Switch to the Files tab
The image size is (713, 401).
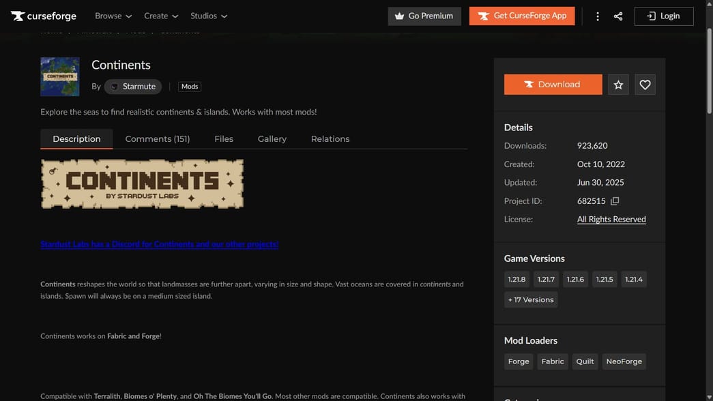[223, 138]
